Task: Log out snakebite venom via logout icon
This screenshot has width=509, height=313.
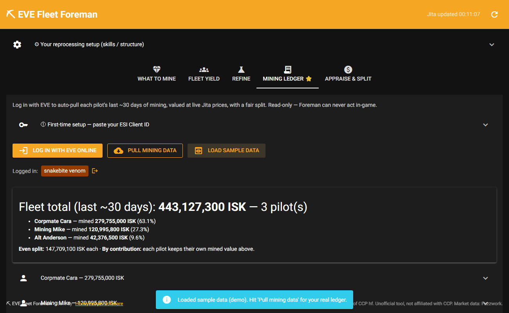Action: tap(95, 171)
